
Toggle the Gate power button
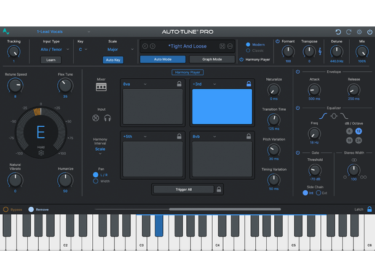tap(298, 153)
